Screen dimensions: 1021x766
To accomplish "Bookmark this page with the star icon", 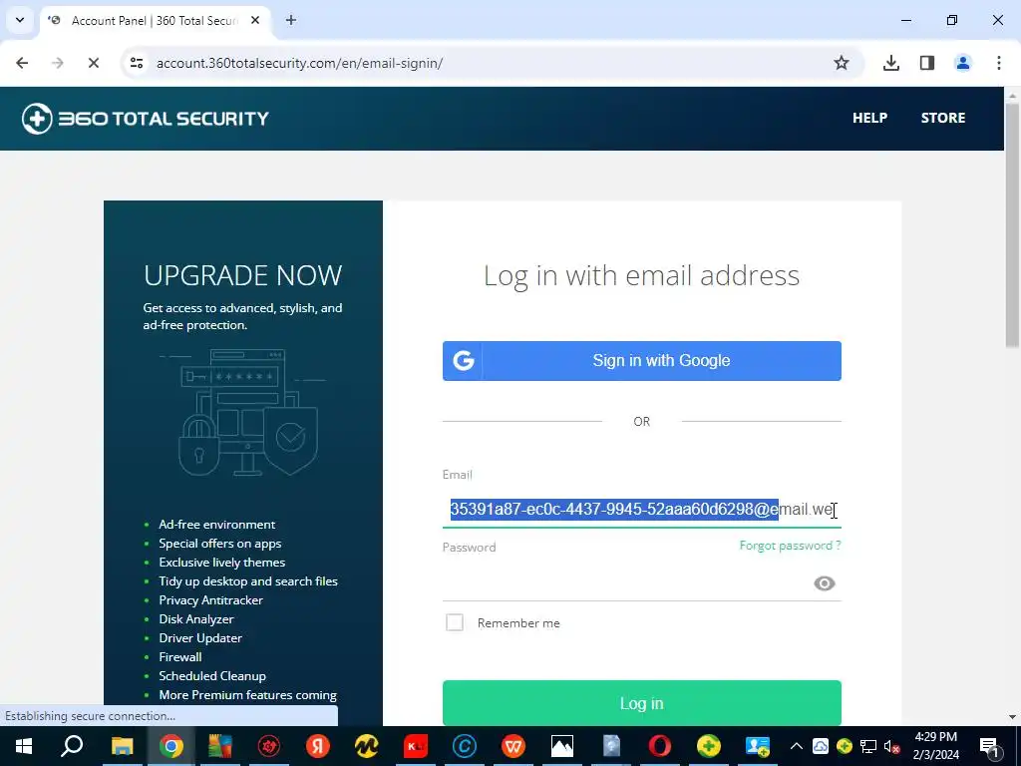I will 842,63.
